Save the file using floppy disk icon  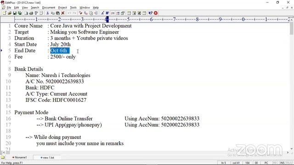pyautogui.click(x=15, y=13)
